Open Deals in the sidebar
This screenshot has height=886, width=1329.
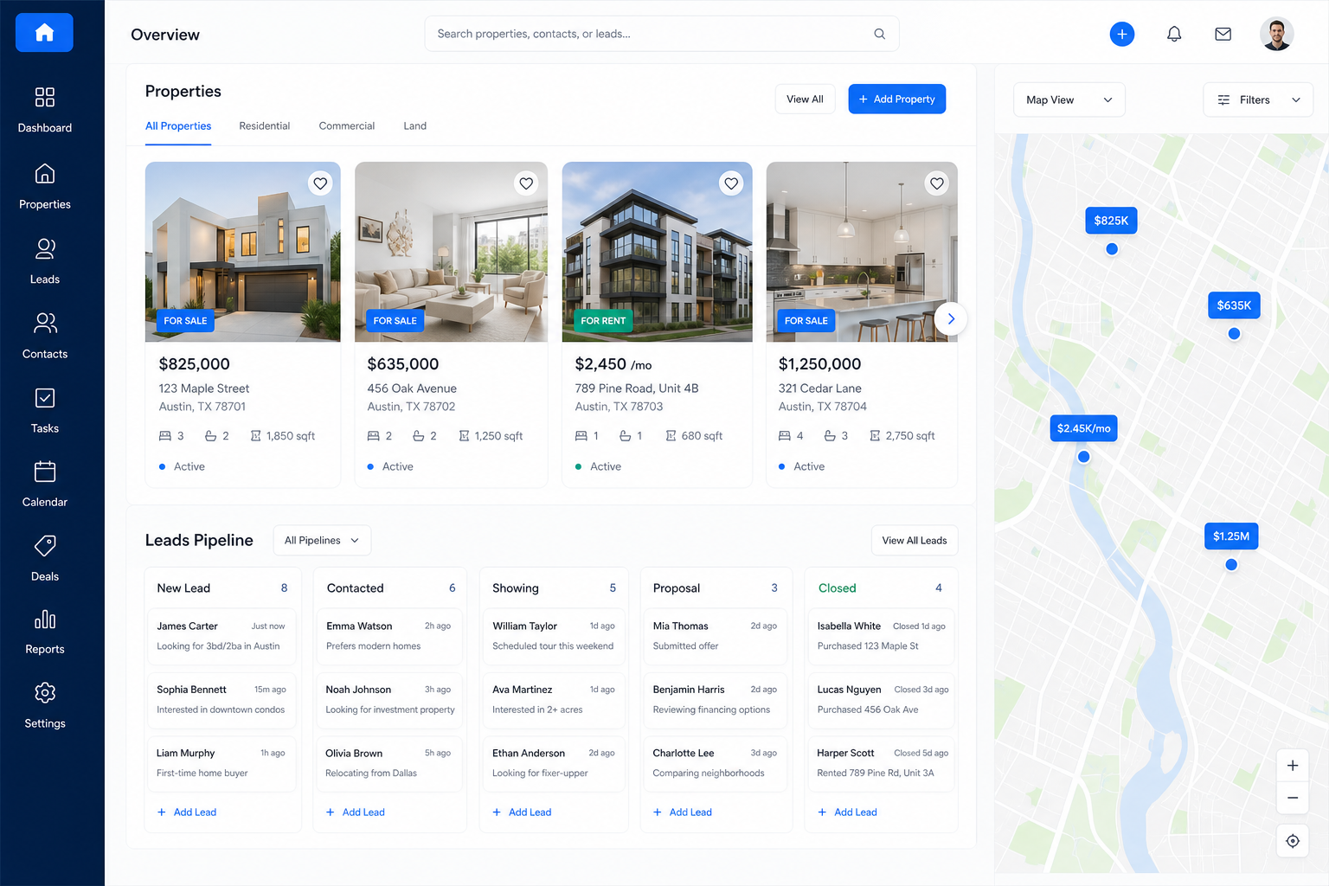click(45, 558)
